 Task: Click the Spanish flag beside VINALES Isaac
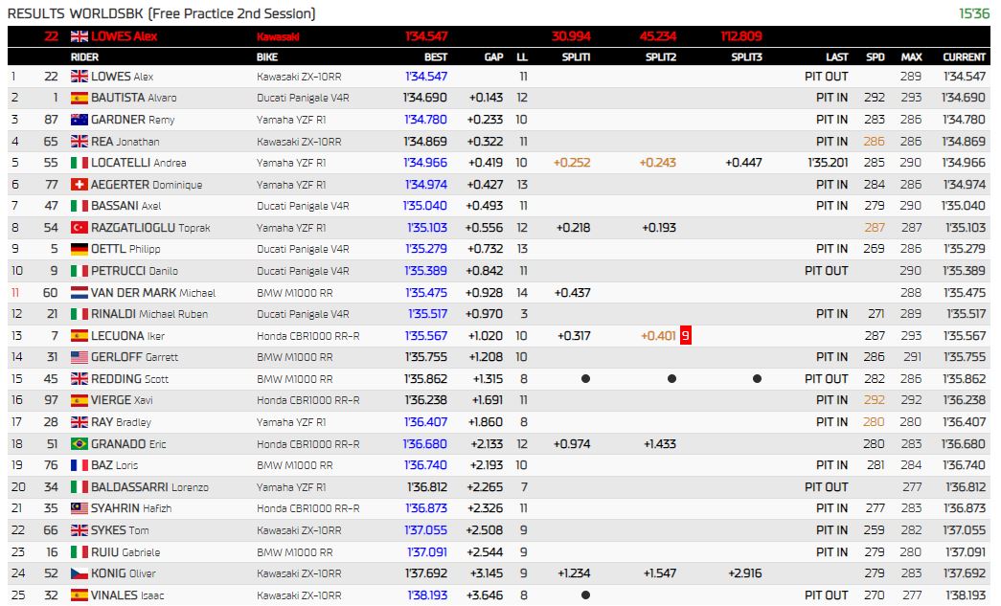pos(80,595)
